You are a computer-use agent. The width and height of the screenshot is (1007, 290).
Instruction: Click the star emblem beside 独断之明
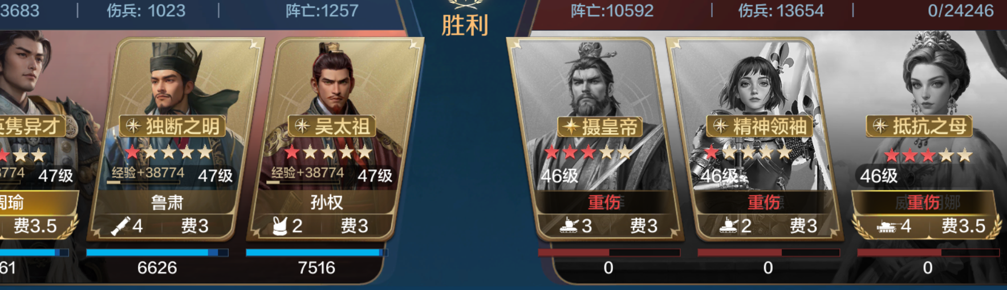(x=133, y=126)
